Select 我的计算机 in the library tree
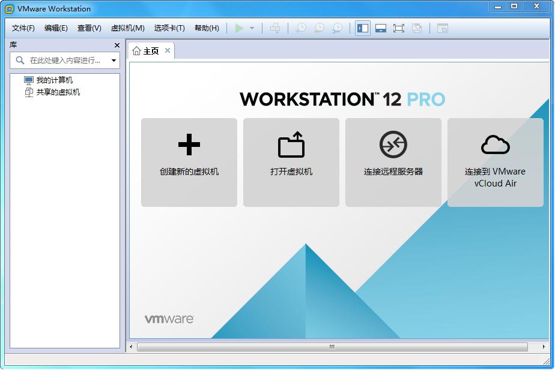 (49, 80)
